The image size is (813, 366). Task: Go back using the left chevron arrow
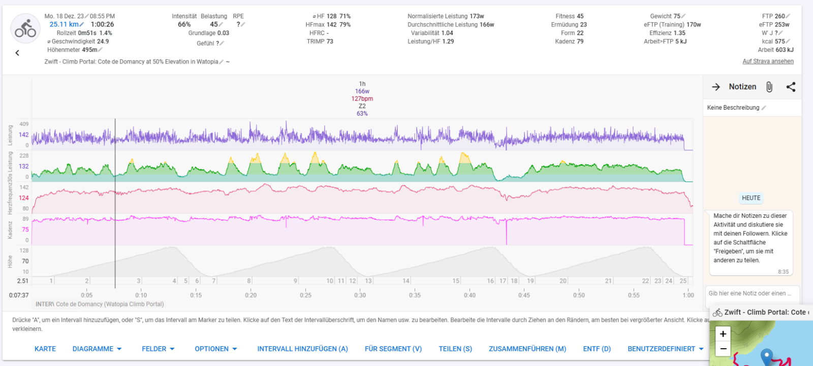(x=17, y=53)
